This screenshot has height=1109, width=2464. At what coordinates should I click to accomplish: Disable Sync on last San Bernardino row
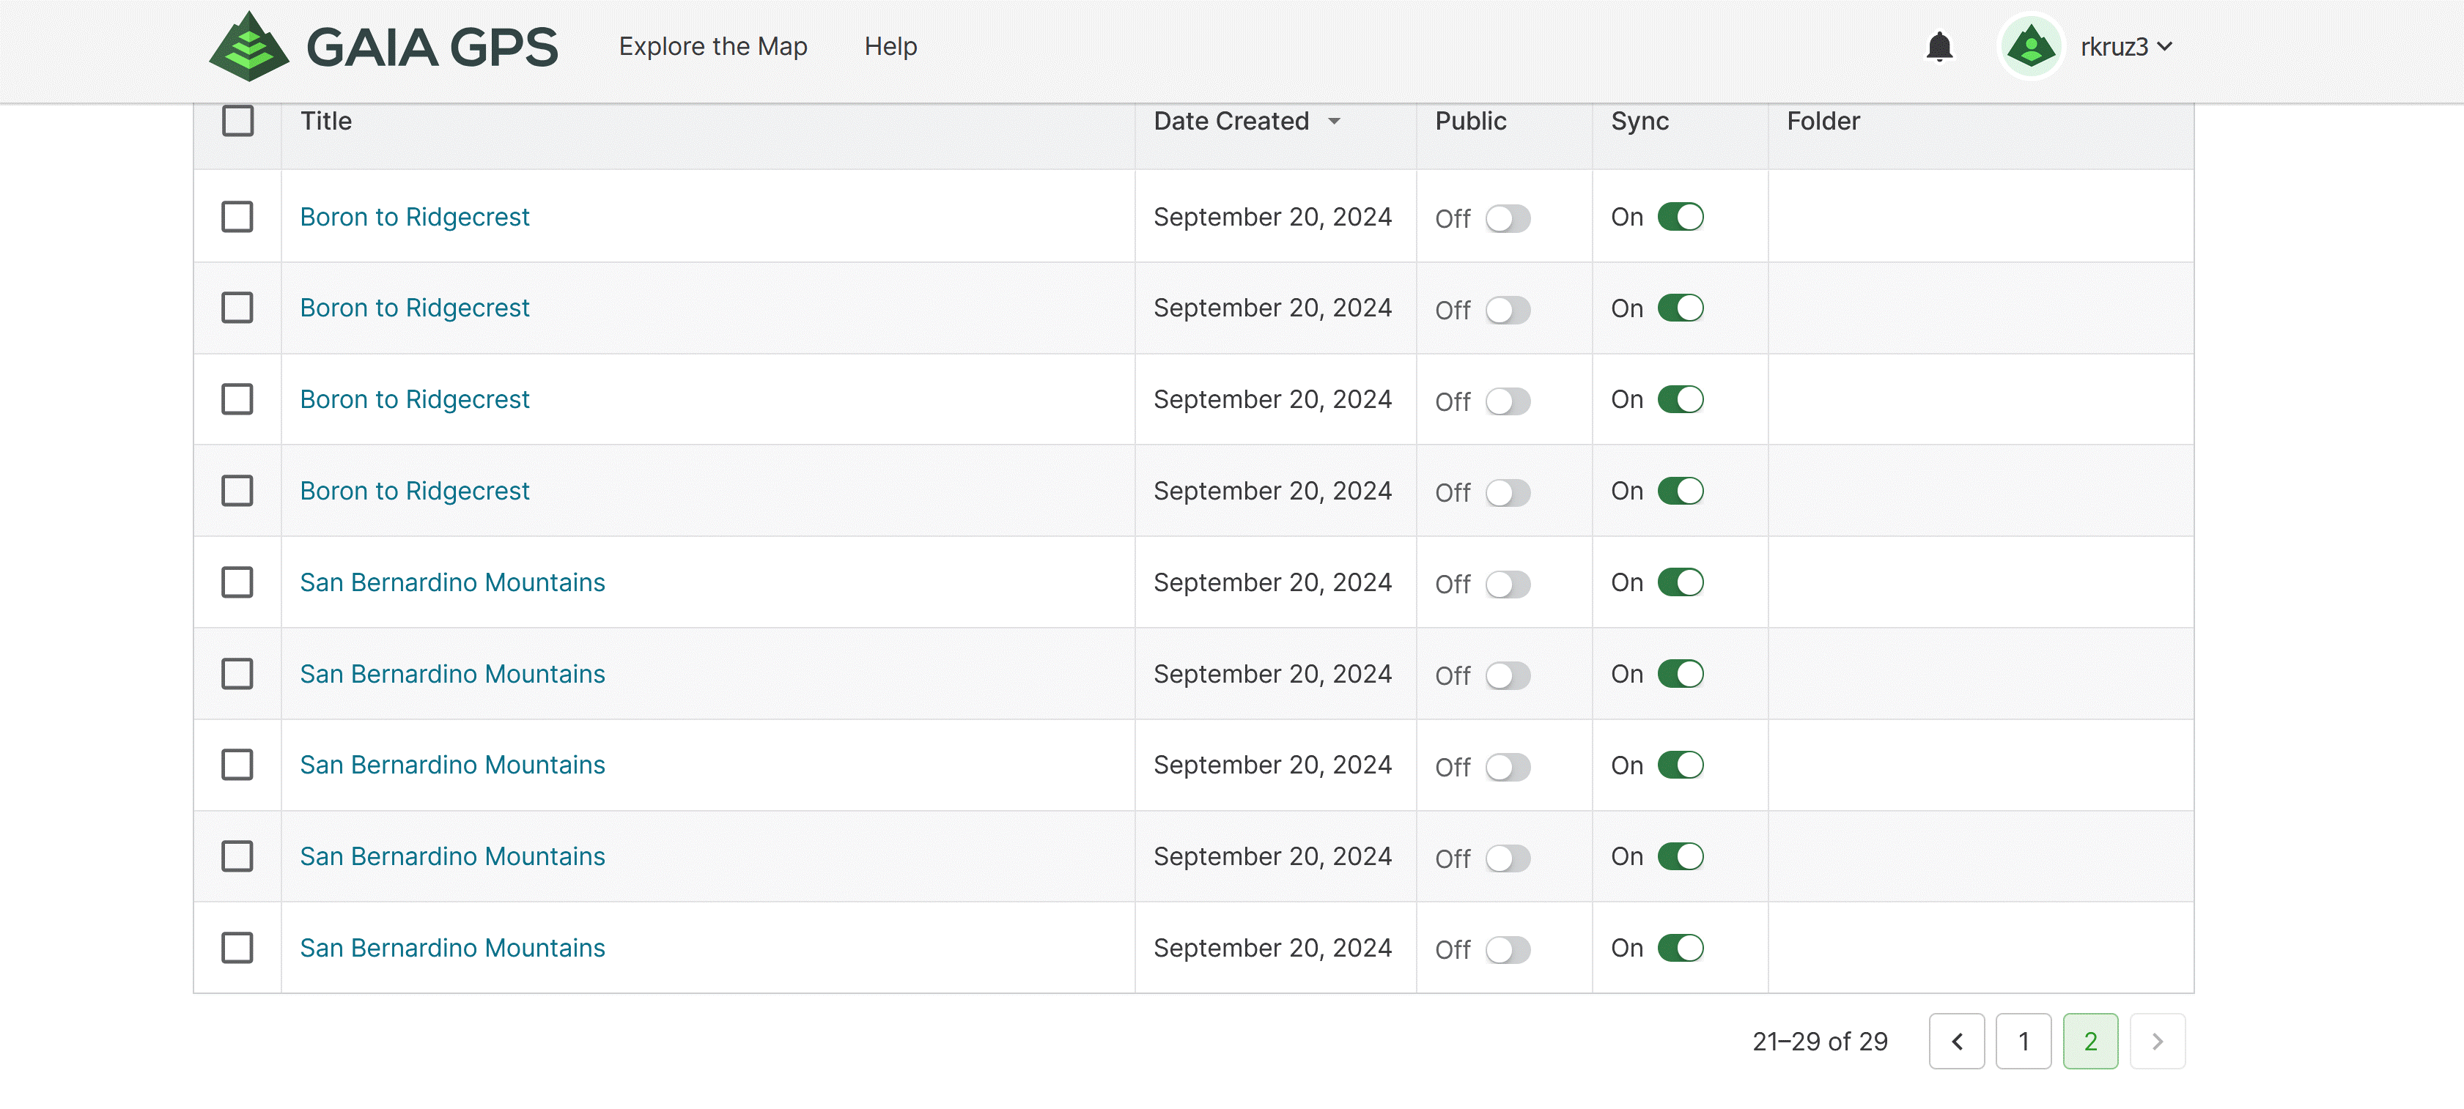tap(1681, 947)
